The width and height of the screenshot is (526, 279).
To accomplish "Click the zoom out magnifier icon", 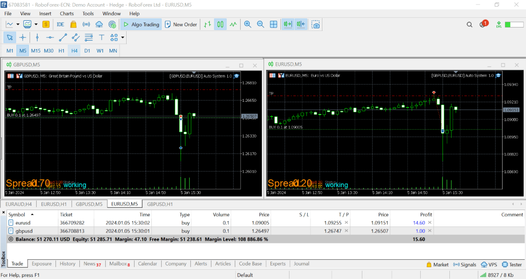I will point(260,24).
